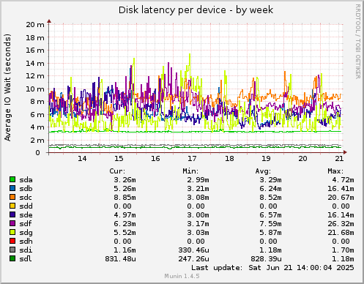Click sdc max value 20.67m
Screen dimensions: 364x284
pyautogui.click(x=341, y=198)
